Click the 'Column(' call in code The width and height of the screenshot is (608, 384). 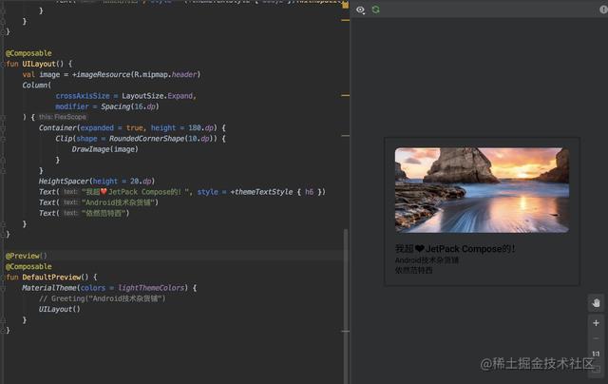pyautogui.click(x=36, y=85)
